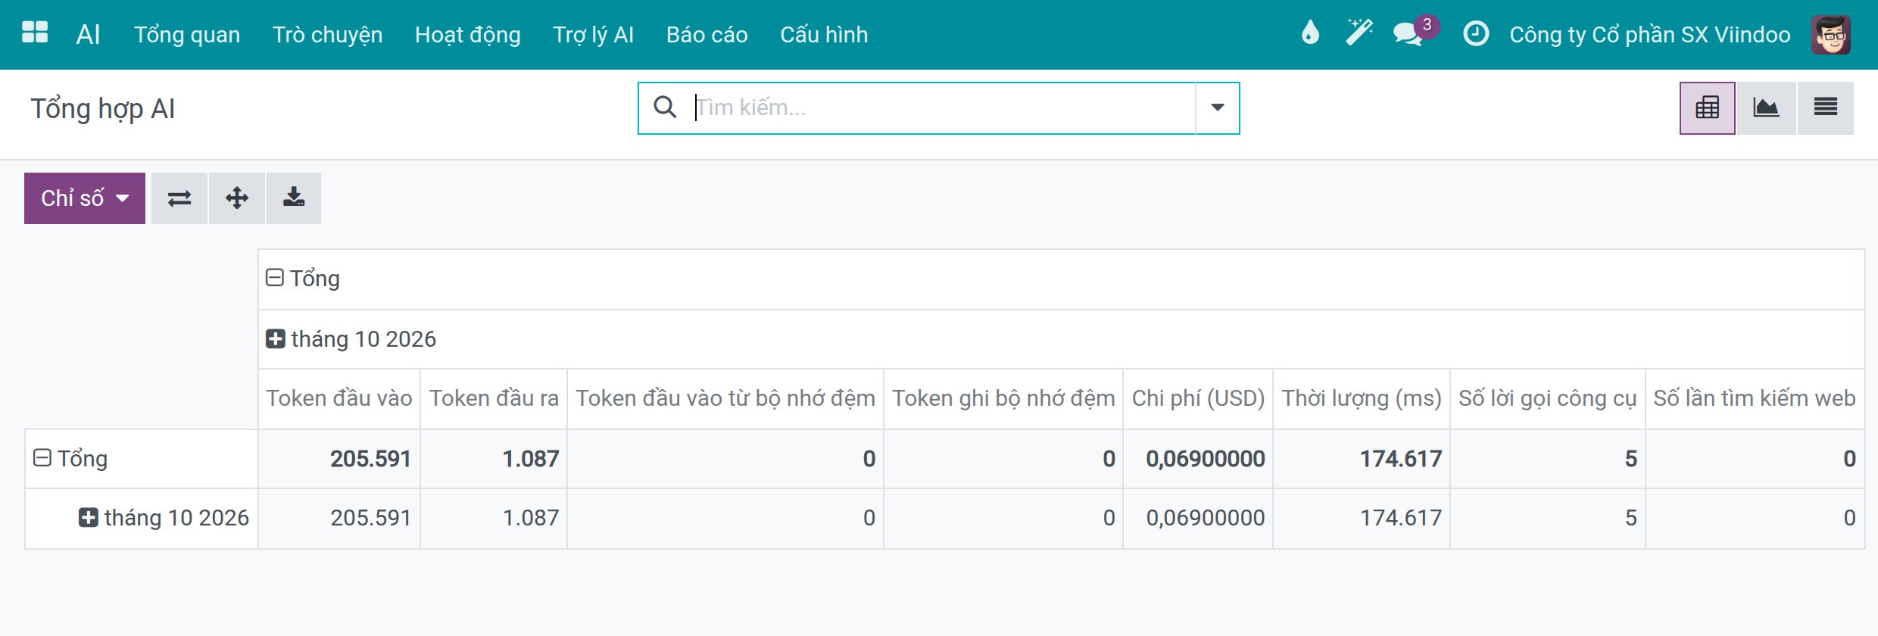This screenshot has width=1878, height=636.
Task: Sort by Chi phí (USD) column
Action: click(1198, 399)
